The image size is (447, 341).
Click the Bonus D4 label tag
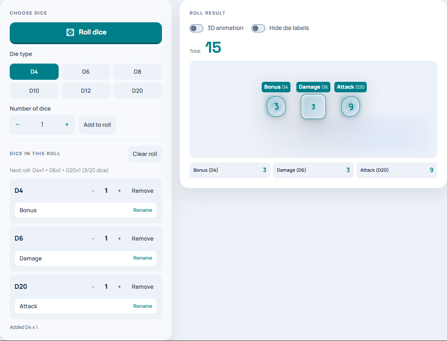276,87
